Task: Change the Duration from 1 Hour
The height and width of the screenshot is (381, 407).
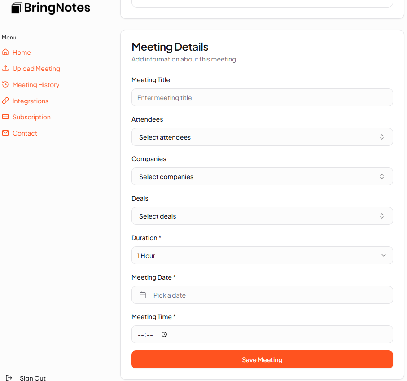Action: click(262, 255)
